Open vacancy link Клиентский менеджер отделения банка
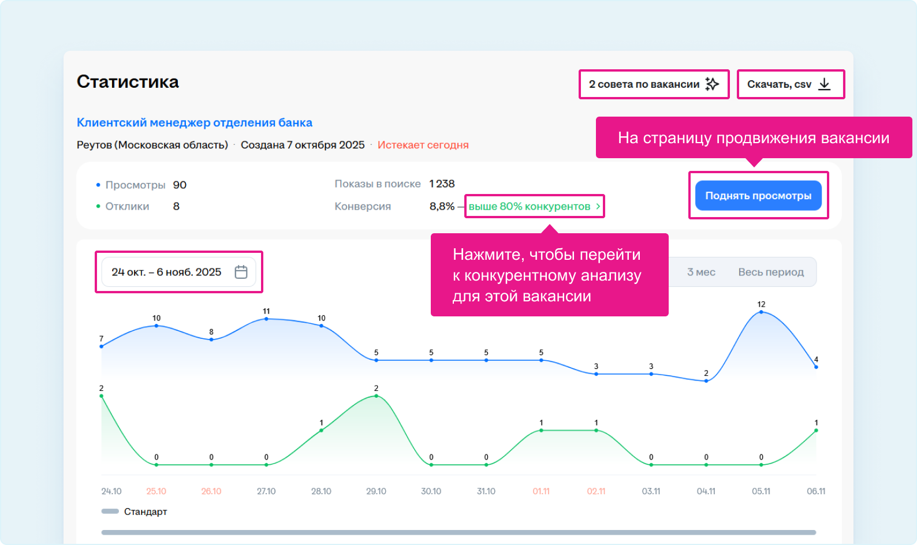Viewport: 917px width, 545px height. click(x=194, y=122)
